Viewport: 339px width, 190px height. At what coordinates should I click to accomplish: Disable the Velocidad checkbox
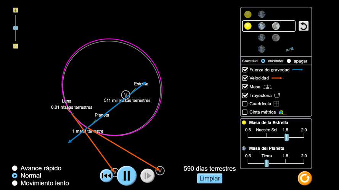[245, 78]
